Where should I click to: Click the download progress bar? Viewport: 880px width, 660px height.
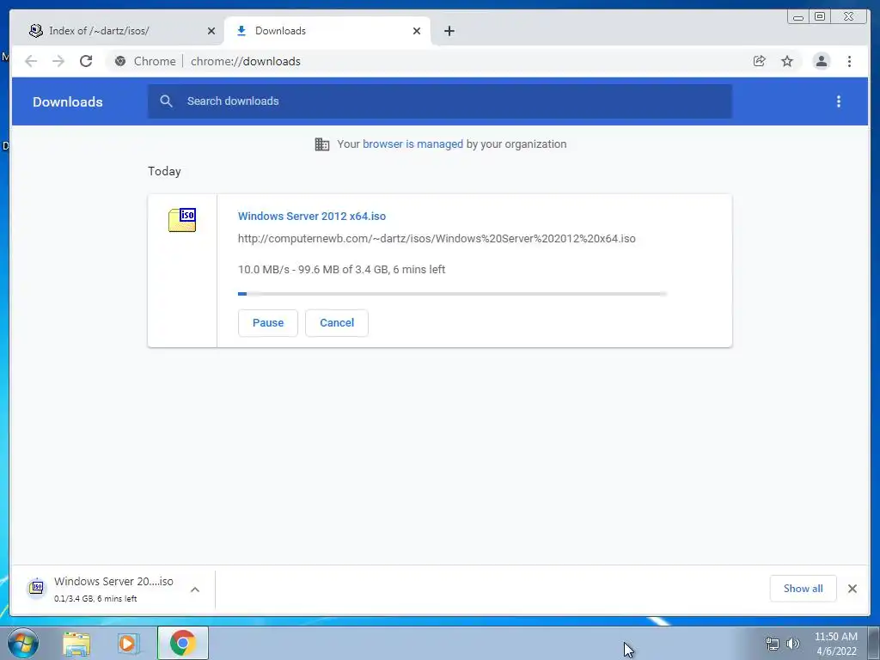point(452,294)
